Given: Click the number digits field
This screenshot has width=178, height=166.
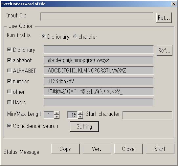Looking at the screenshot, I should [x=99, y=81].
